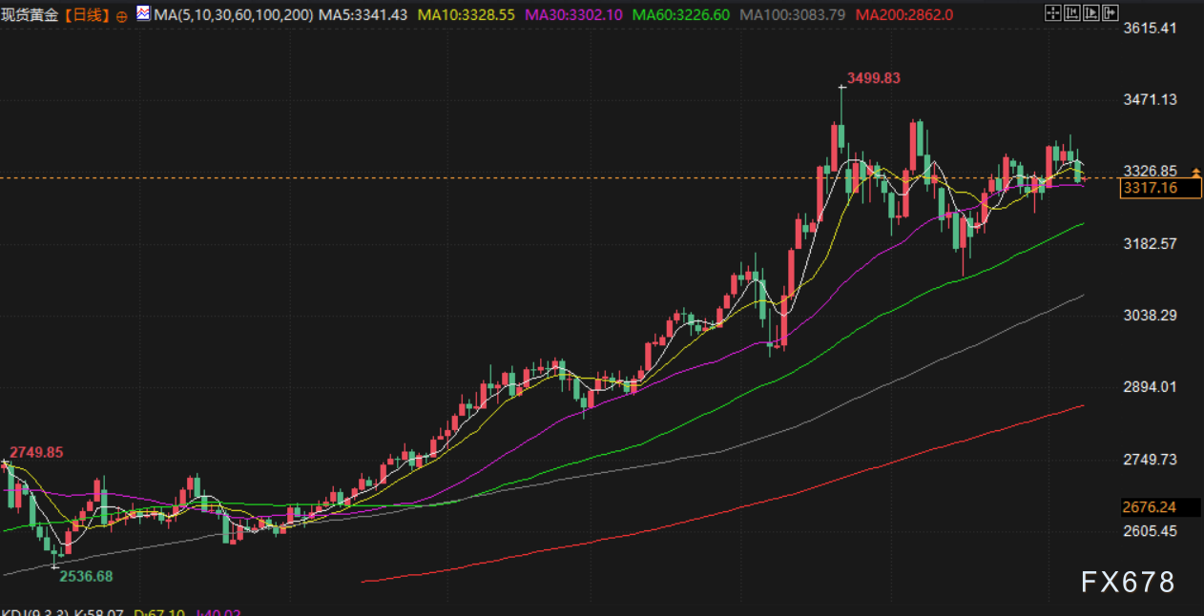
Task: Click the orange arrow marker at current price line
Action: 1196,174
